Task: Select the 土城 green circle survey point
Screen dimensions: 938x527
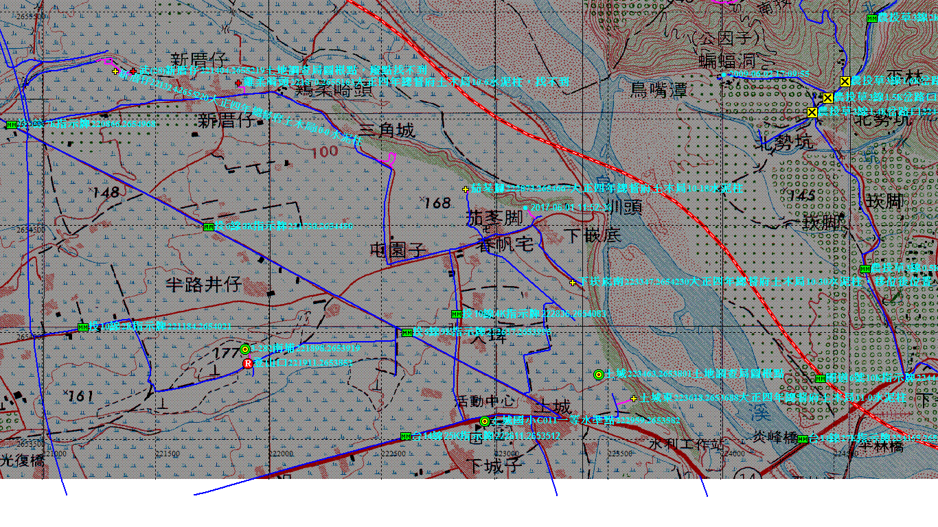Action: (x=598, y=374)
